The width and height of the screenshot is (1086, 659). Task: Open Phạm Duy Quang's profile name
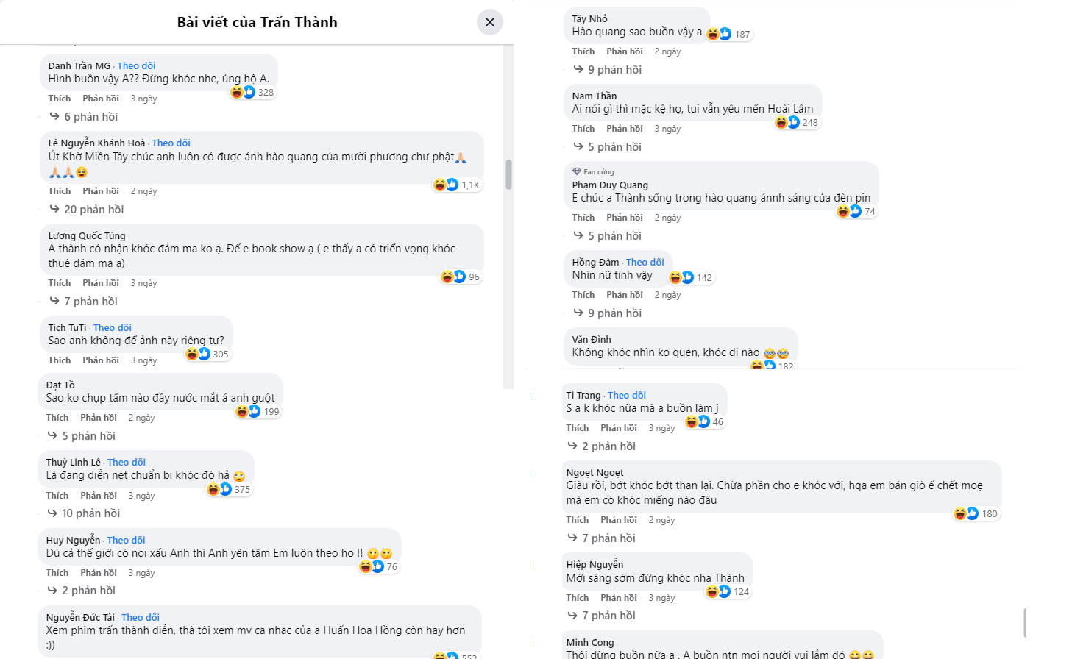point(610,185)
